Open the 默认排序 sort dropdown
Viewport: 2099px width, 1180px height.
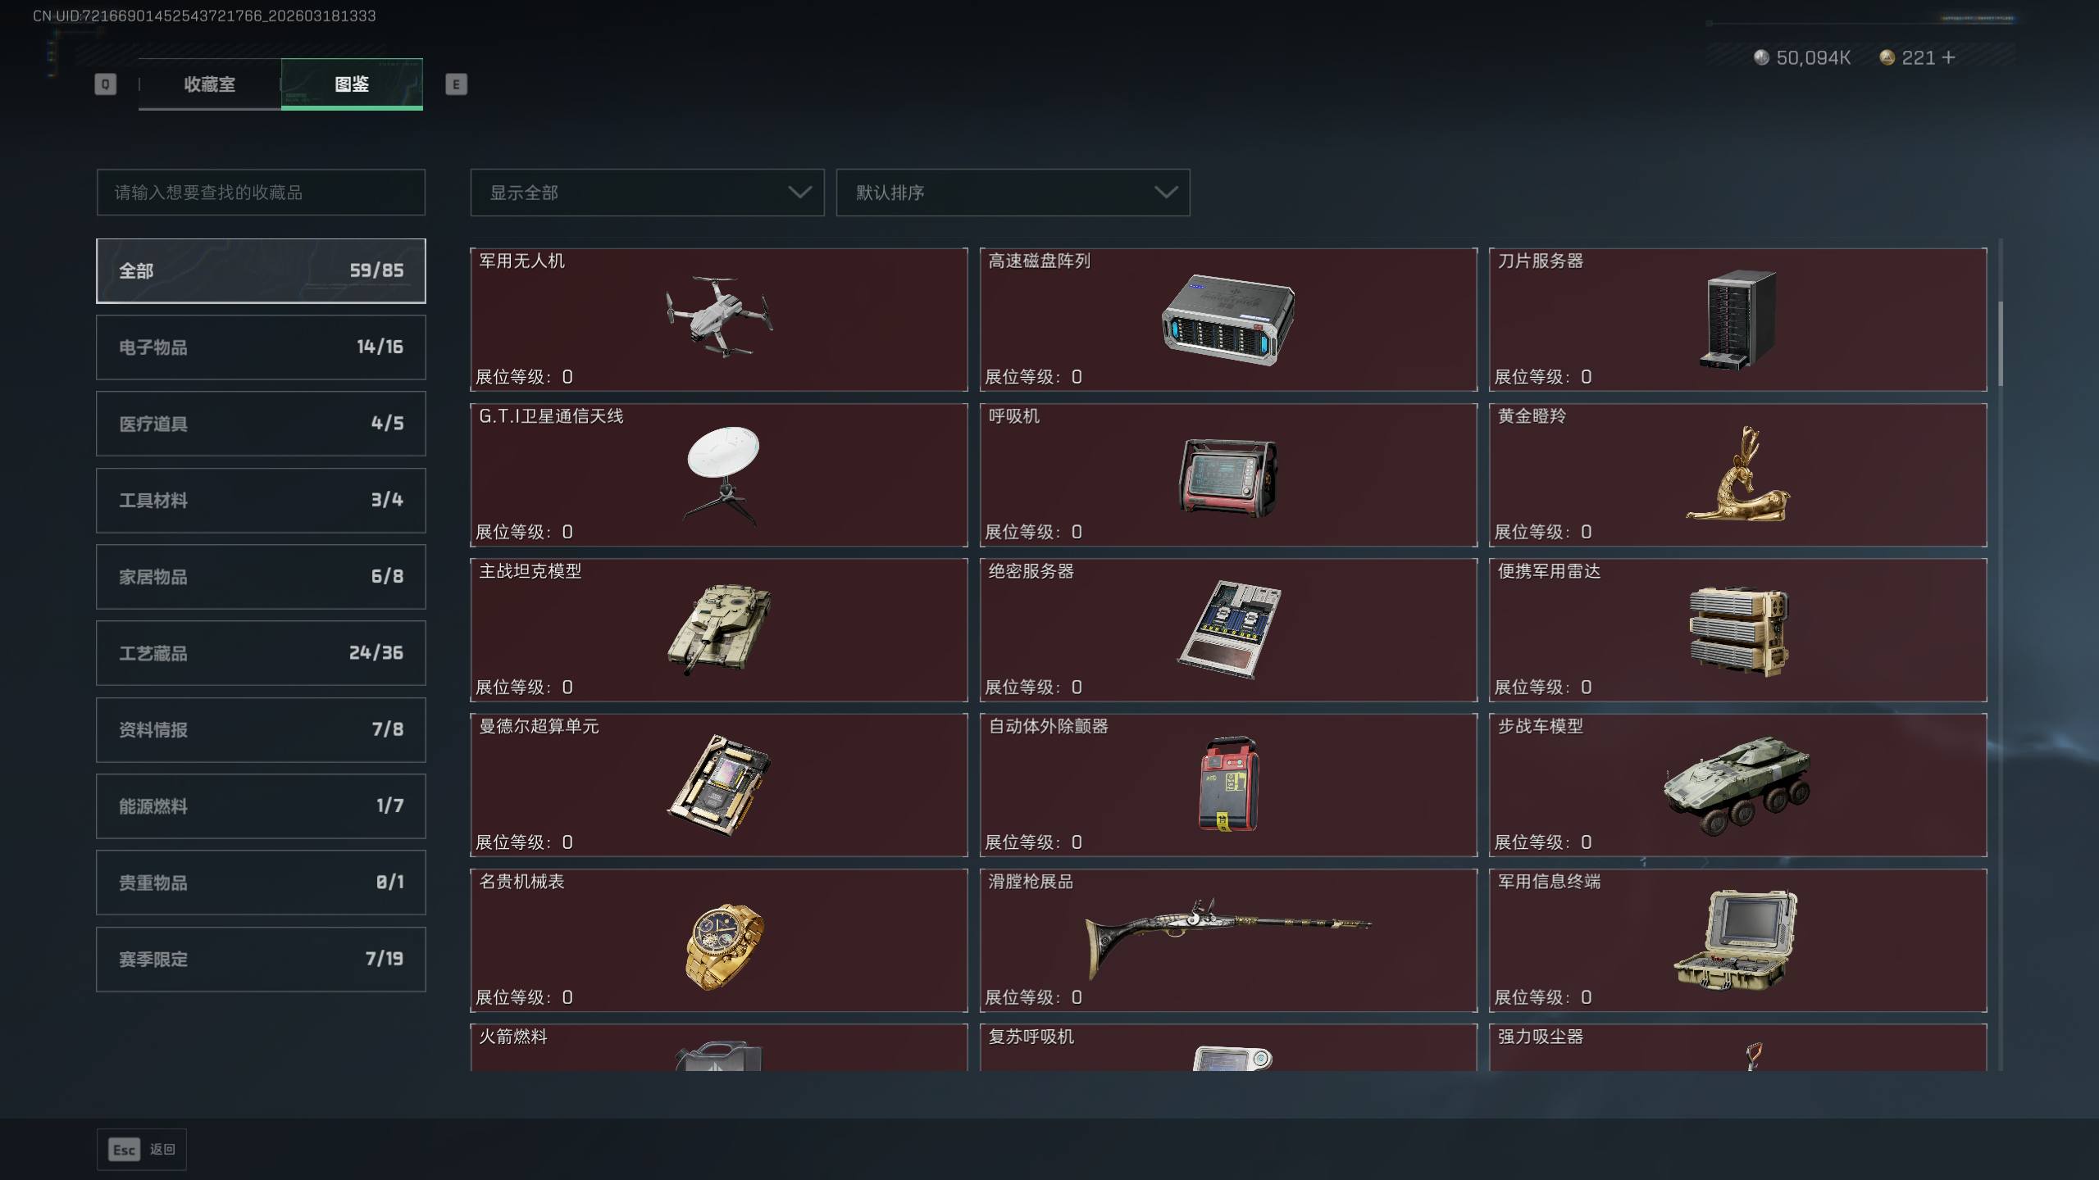point(1013,193)
